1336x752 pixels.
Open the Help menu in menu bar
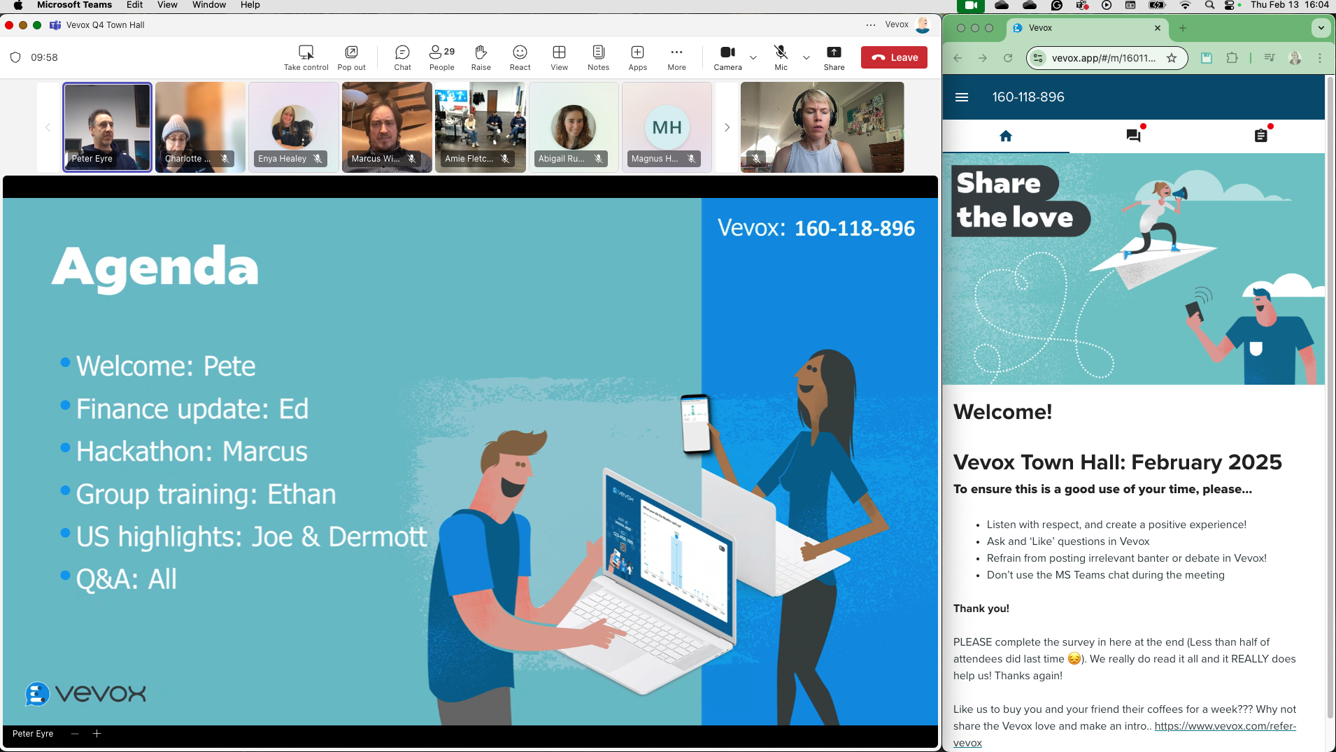[250, 5]
